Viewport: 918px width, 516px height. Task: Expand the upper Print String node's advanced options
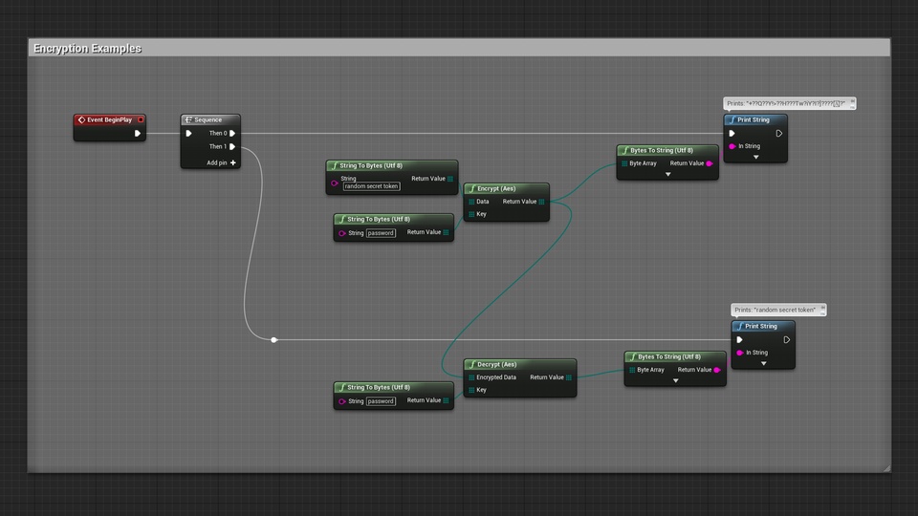pos(755,158)
